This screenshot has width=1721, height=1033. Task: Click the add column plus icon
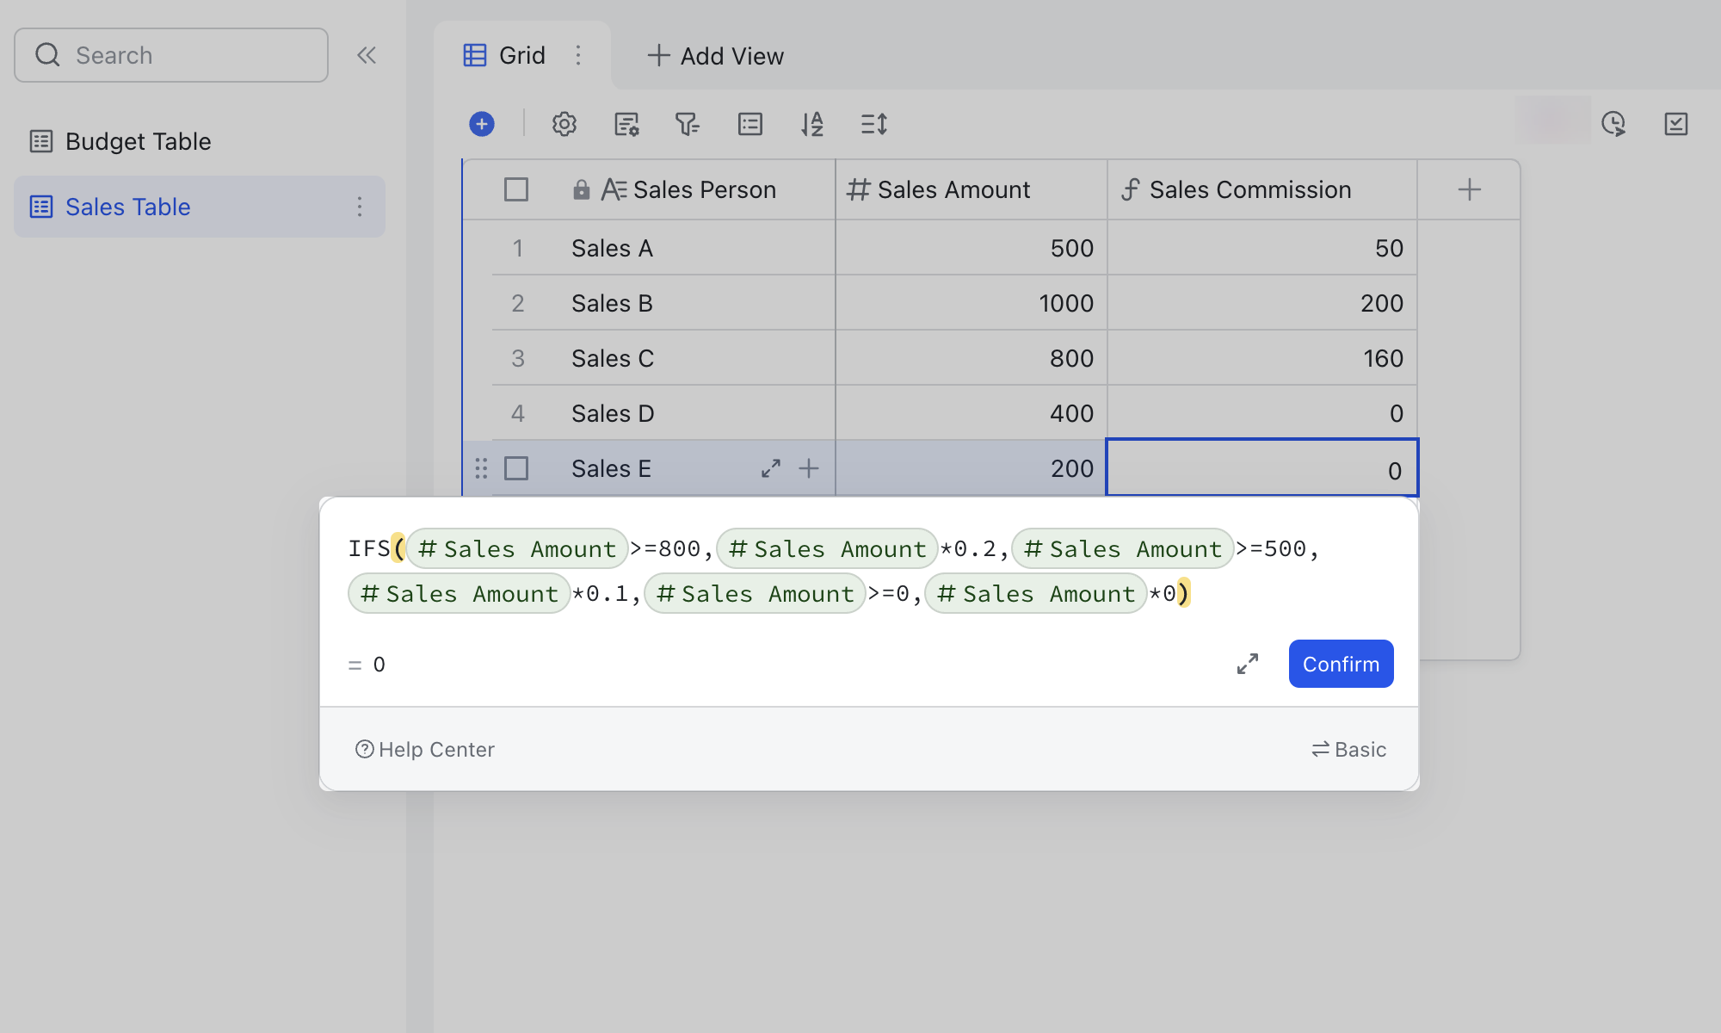1470,189
